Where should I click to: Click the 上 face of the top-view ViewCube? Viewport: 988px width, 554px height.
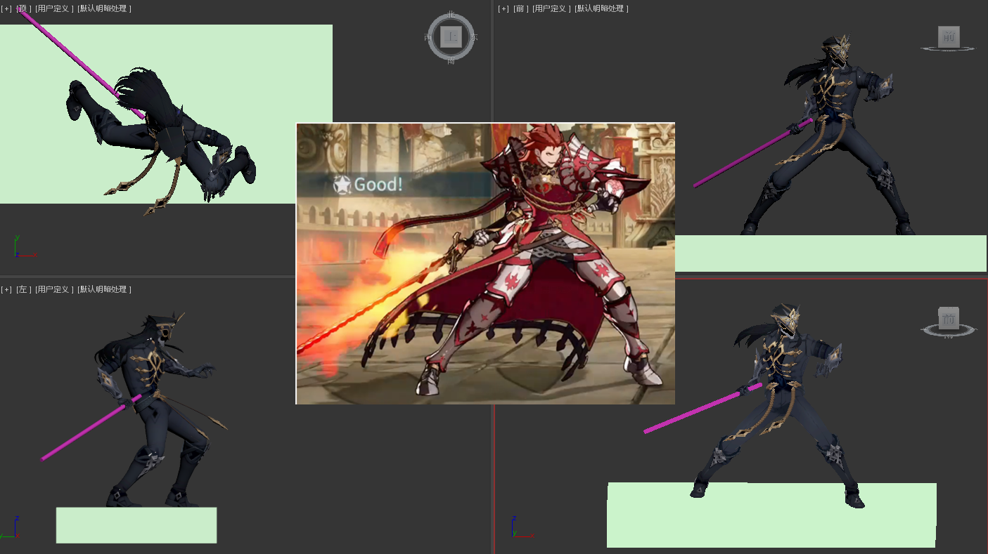(451, 37)
